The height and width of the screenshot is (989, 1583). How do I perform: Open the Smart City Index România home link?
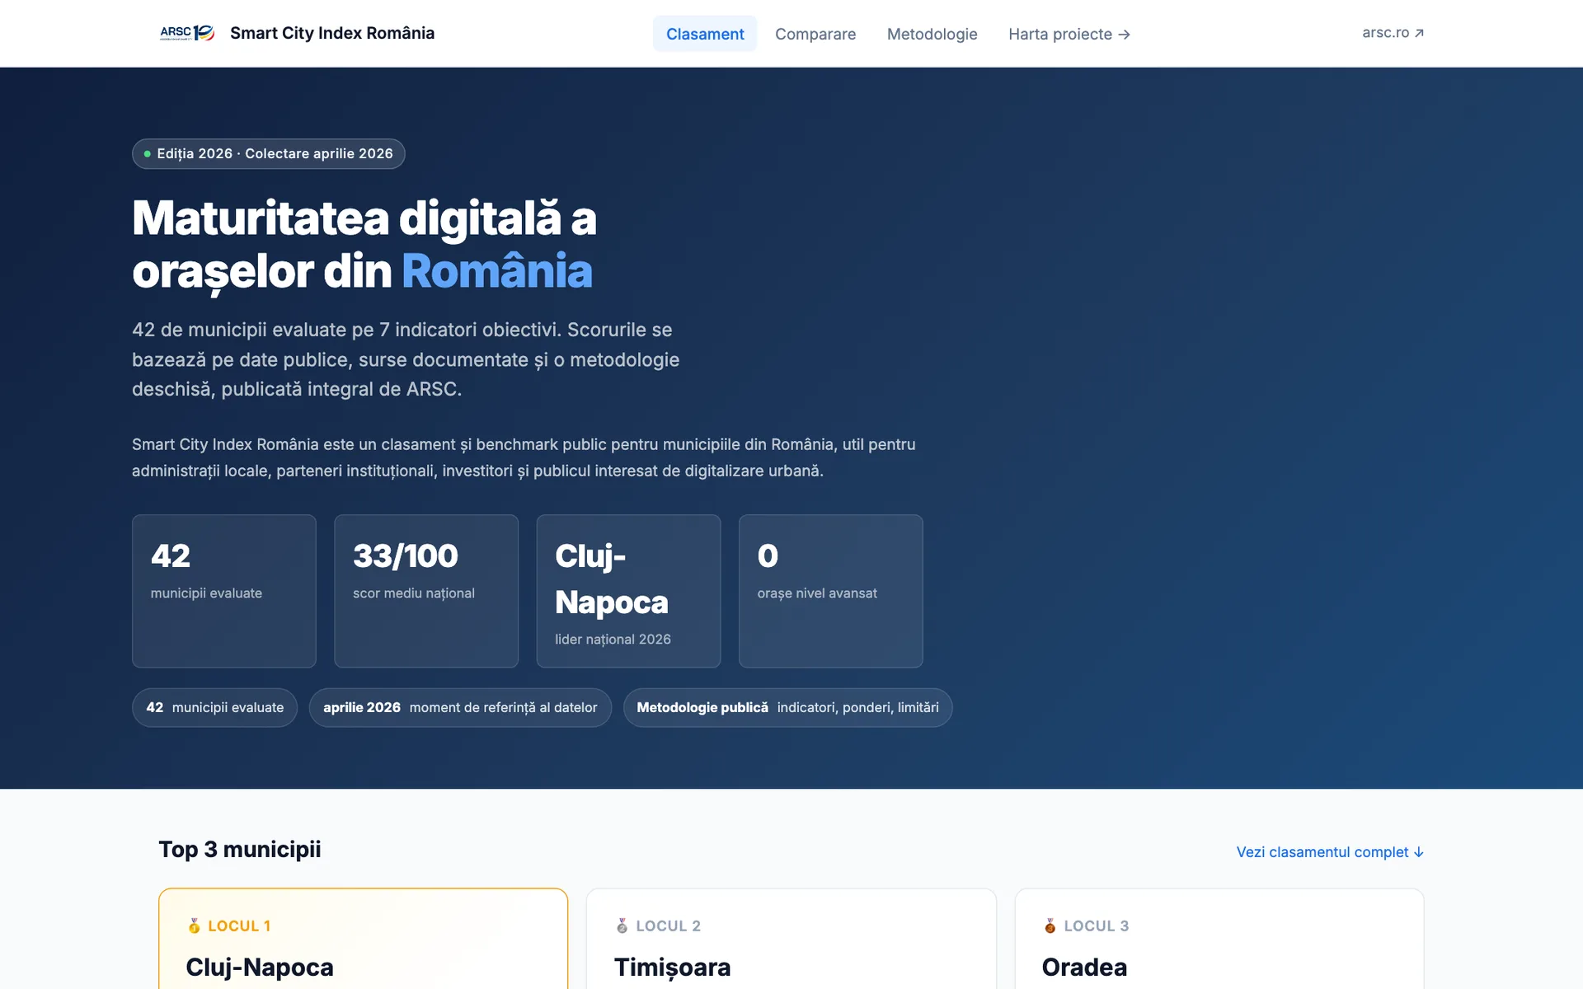[331, 33]
